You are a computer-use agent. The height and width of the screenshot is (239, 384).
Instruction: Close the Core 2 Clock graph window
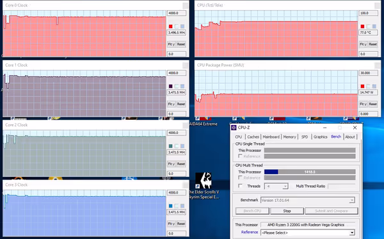pyautogui.click(x=186, y=125)
